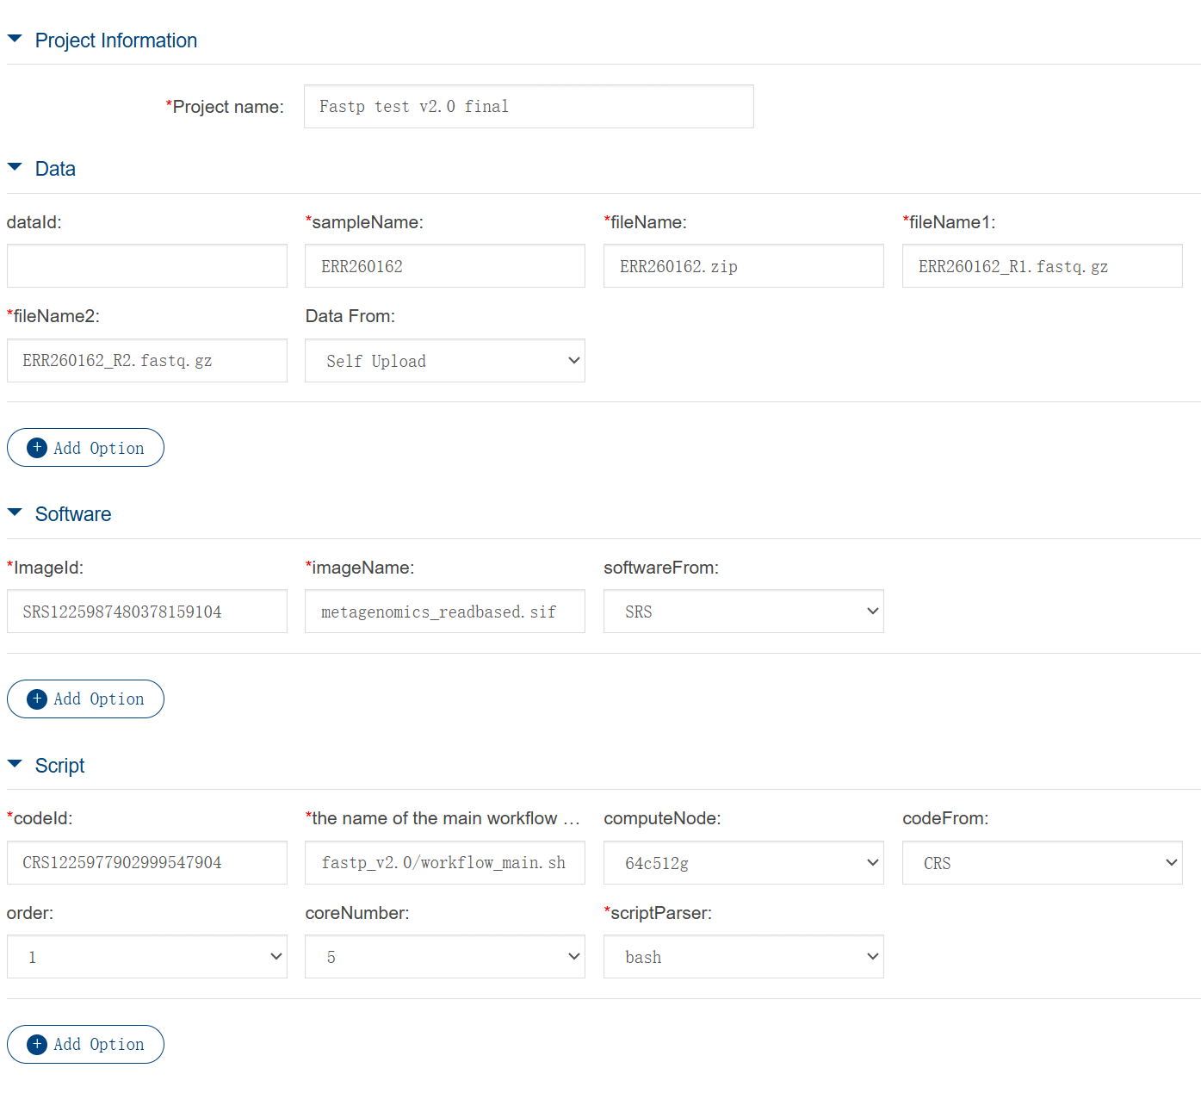Click plus icon under Software section
1201x1093 pixels.
click(37, 699)
